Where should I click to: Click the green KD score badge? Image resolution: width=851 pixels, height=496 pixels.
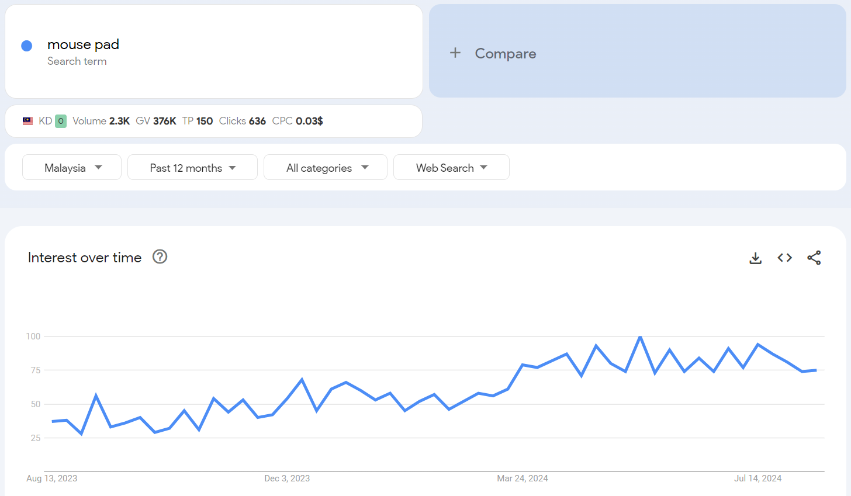[61, 121]
